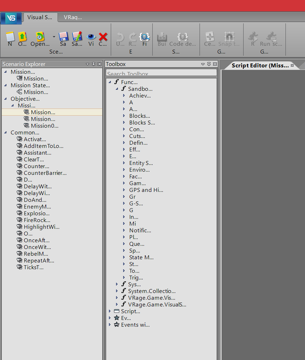Open dropdown arrow next to Open recent
305x360 pixels.
[x=54, y=37]
